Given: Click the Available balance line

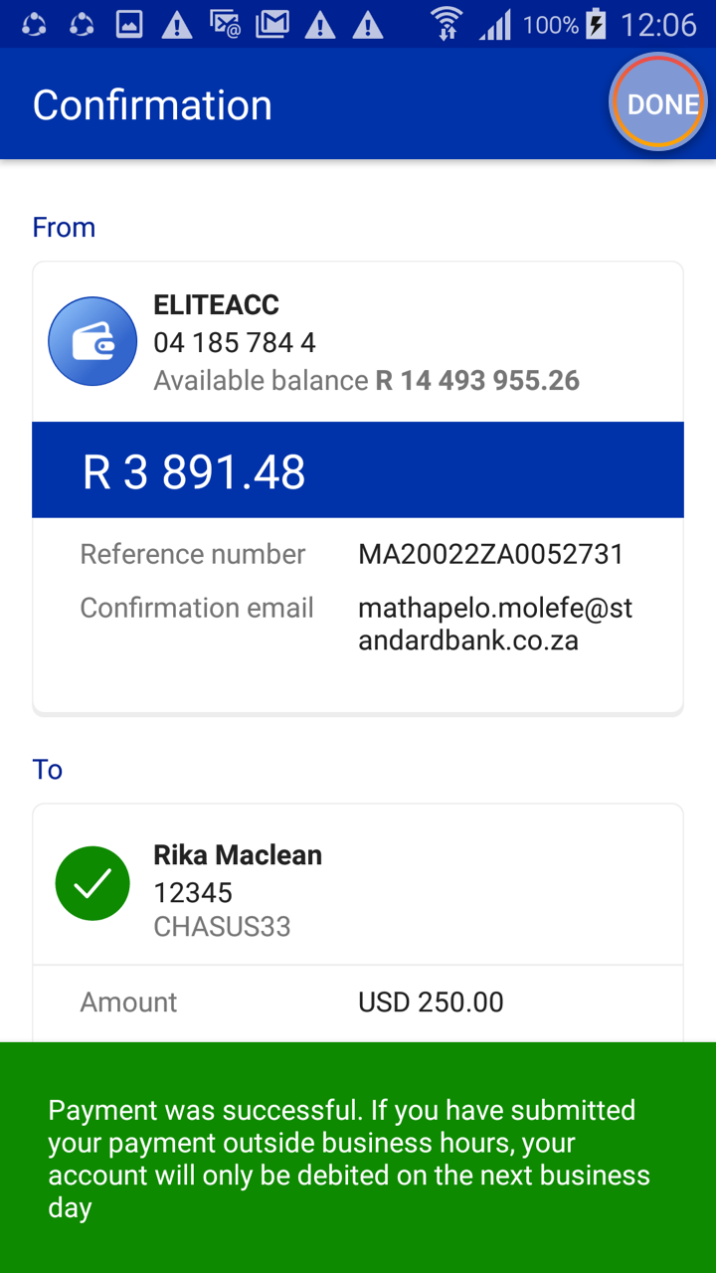Looking at the screenshot, I should 366,380.
